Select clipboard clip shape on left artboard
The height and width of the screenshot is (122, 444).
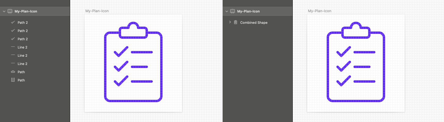pos(133,30)
